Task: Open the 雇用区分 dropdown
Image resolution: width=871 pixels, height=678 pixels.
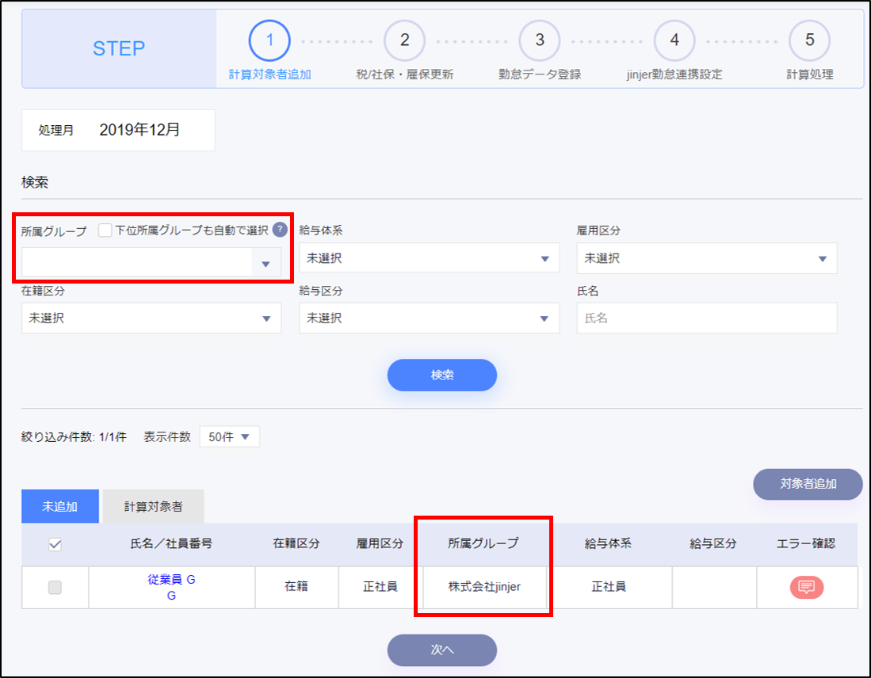Action: pos(706,258)
